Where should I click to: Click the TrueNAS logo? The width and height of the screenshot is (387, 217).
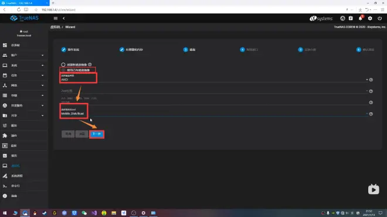(24, 18)
